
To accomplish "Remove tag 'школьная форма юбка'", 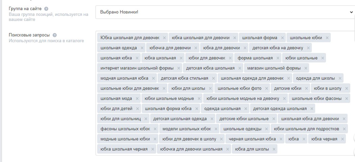I will click(x=196, y=109).
